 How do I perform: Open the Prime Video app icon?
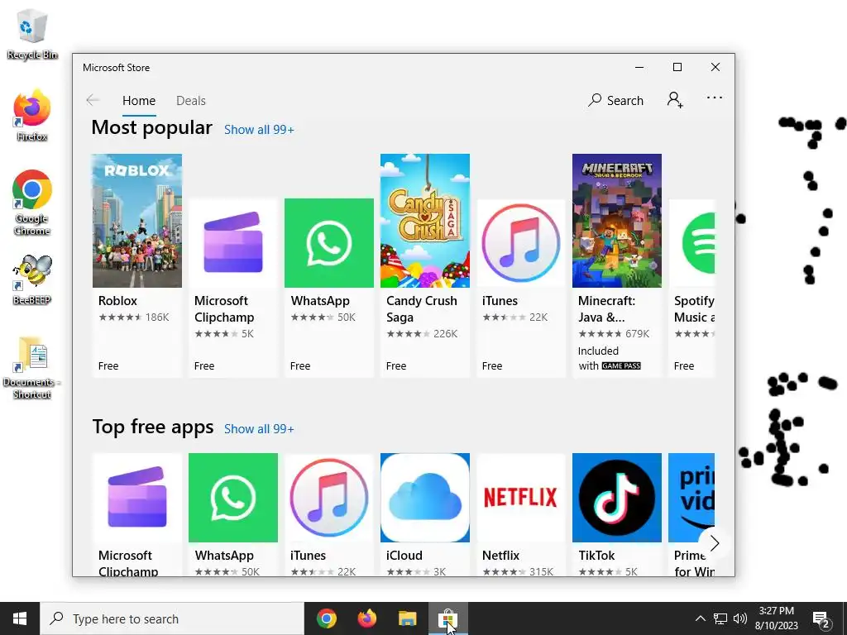coord(691,498)
